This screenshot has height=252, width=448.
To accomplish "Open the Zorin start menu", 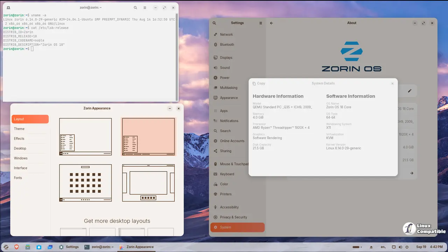I will (x=6, y=247).
